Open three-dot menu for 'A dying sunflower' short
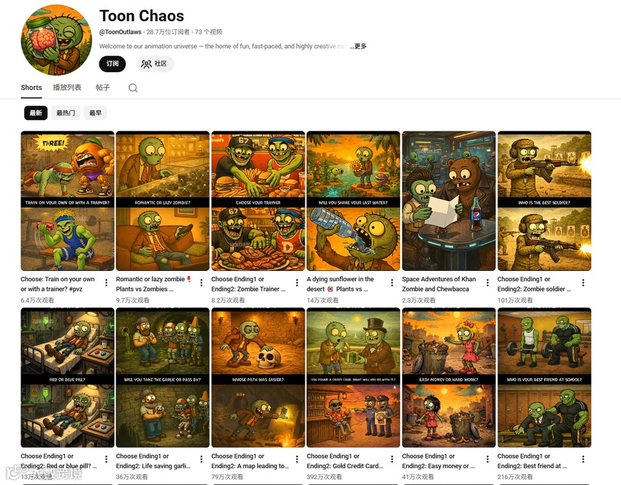The image size is (621, 485). (x=392, y=283)
